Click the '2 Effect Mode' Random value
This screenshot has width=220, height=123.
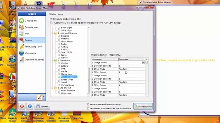tap(131, 82)
